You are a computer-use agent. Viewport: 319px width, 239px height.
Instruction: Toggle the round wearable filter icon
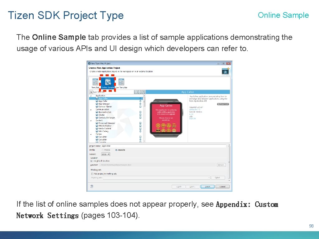(x=140, y=92)
